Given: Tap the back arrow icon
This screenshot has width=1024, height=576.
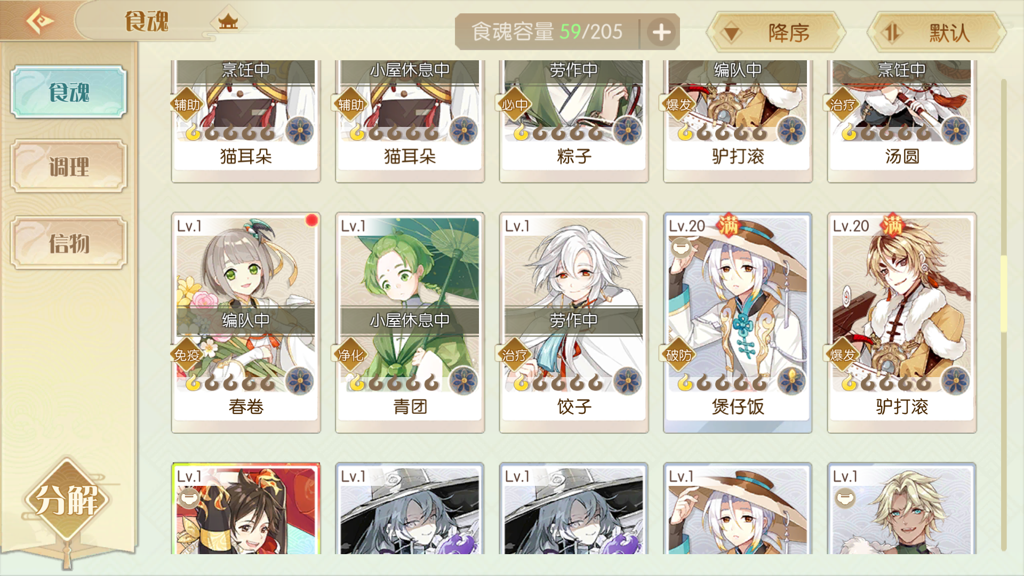Looking at the screenshot, I should (x=40, y=21).
